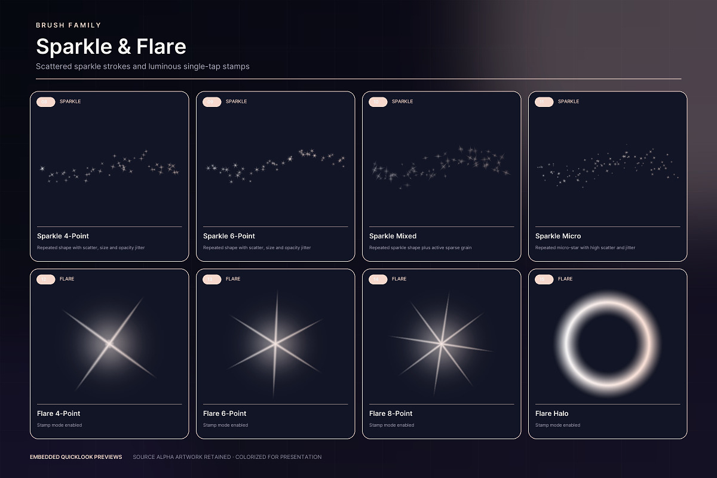Click the BRUSH FAMILY label
Screen dimensions: 717x478
coord(69,25)
